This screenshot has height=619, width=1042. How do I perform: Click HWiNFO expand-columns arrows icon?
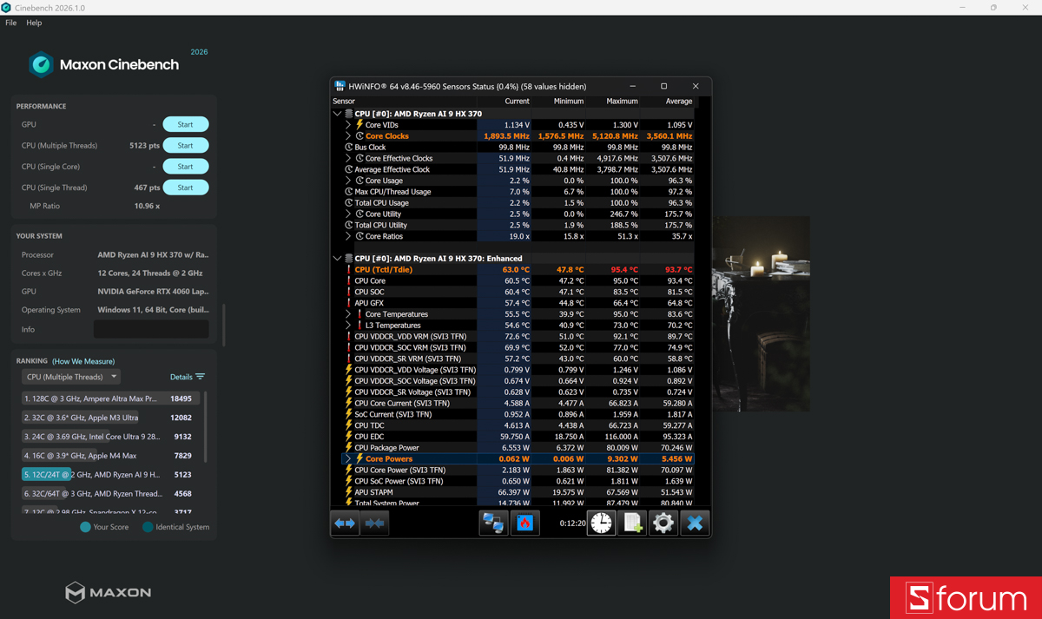click(346, 523)
